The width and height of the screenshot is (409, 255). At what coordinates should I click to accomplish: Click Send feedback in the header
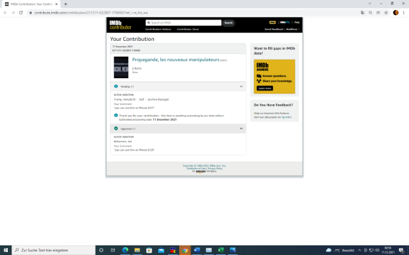point(274,29)
